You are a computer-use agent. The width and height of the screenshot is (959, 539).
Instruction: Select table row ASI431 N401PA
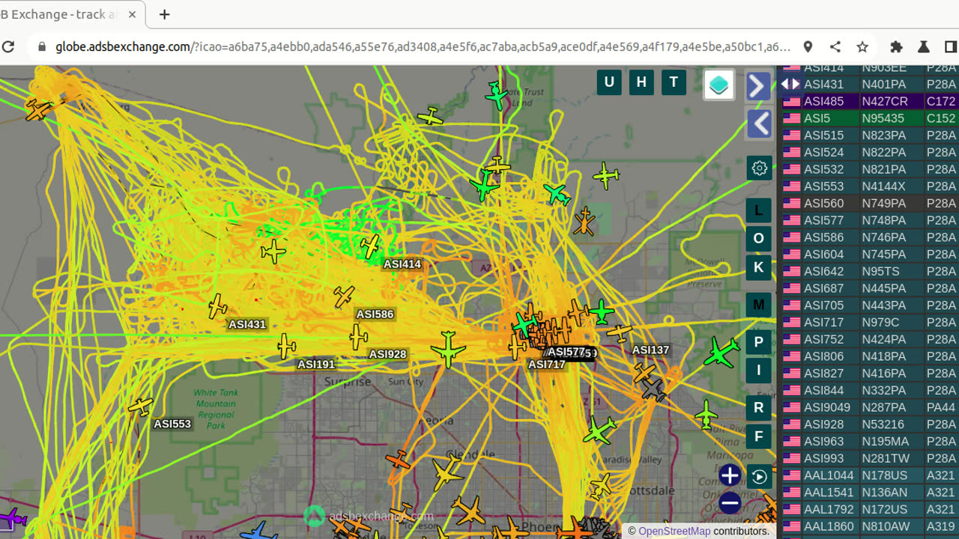tap(870, 85)
